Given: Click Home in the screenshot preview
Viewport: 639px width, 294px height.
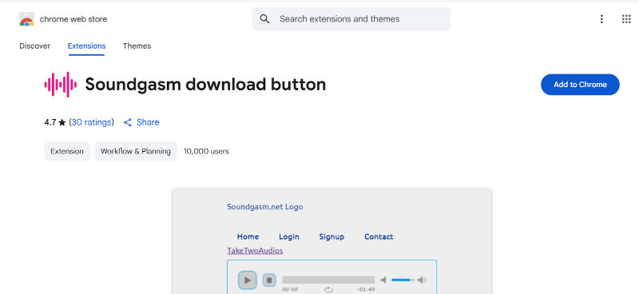Looking at the screenshot, I should (x=248, y=236).
